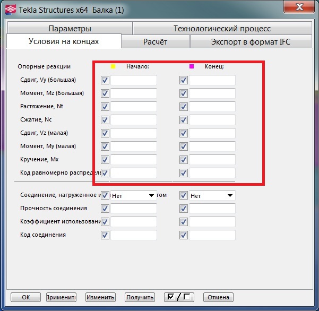
Task: Uncheck Сдвиг, Vy start checkbox
Action: point(105,80)
